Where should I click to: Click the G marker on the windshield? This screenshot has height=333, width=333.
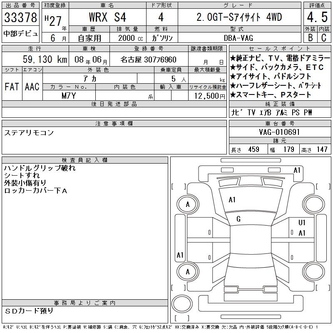coord(238,219)
